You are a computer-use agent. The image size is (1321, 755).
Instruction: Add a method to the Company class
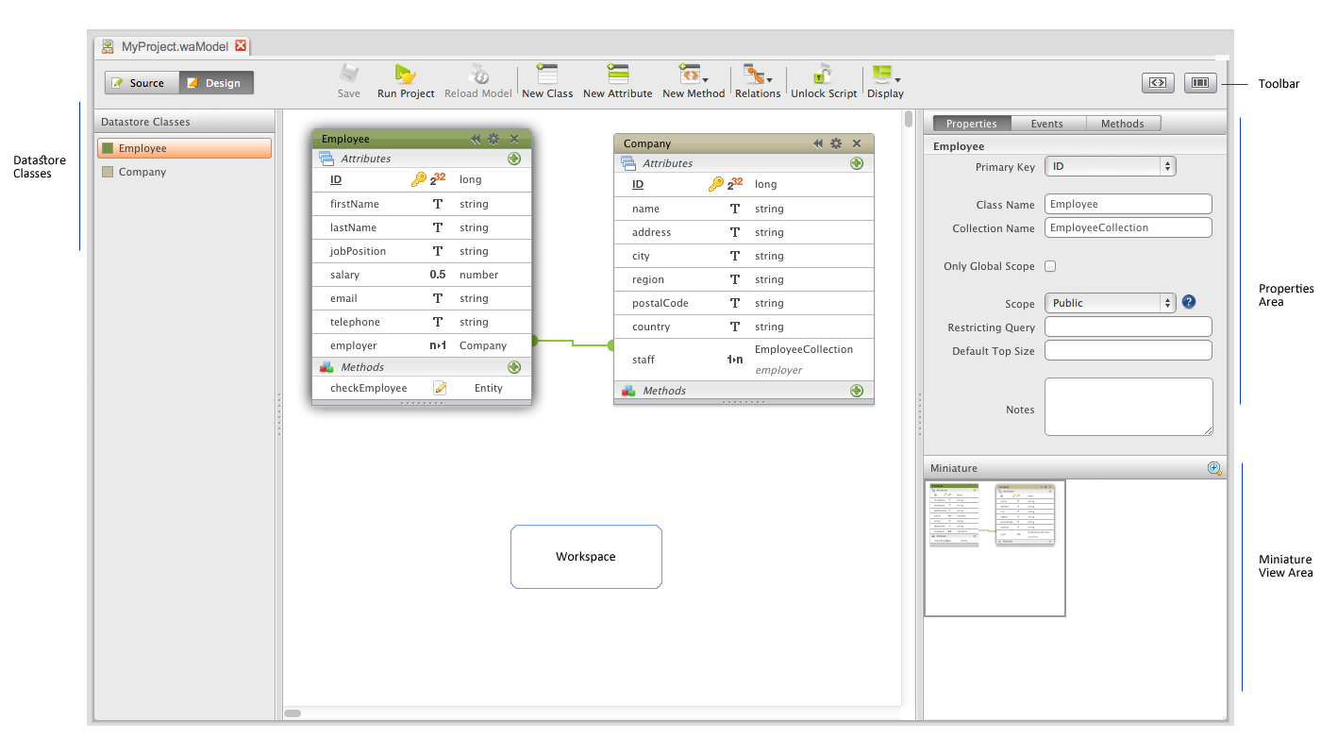(x=857, y=391)
